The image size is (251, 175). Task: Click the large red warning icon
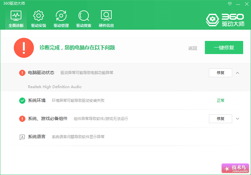(24, 48)
